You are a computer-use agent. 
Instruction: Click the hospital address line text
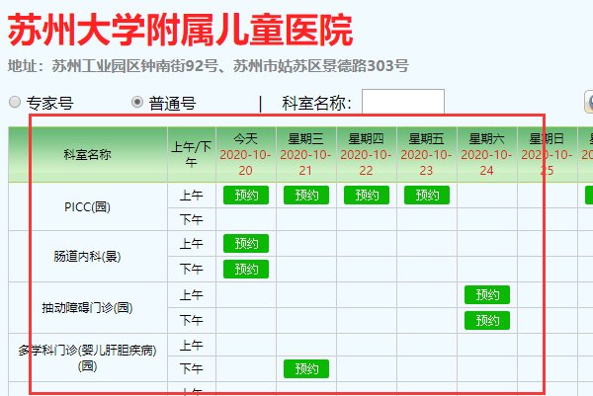208,66
